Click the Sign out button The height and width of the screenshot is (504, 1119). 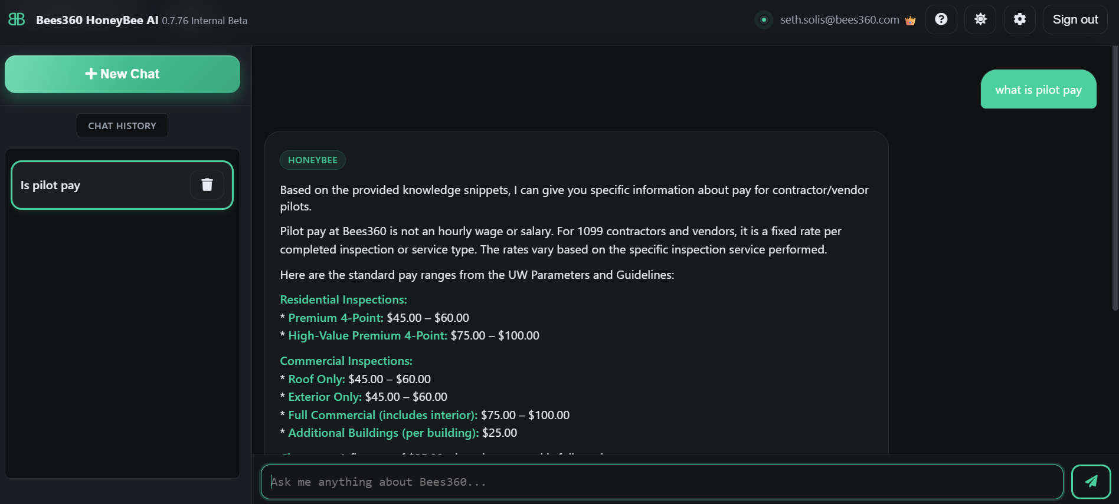click(1075, 19)
